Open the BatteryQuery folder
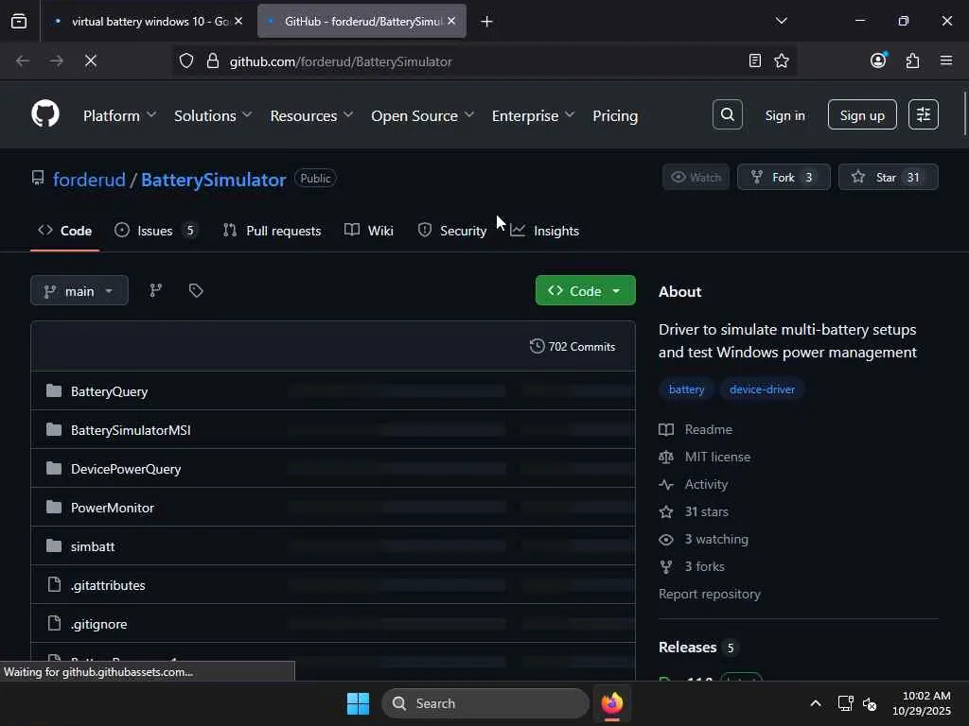Image resolution: width=969 pixels, height=726 pixels. [x=109, y=391]
